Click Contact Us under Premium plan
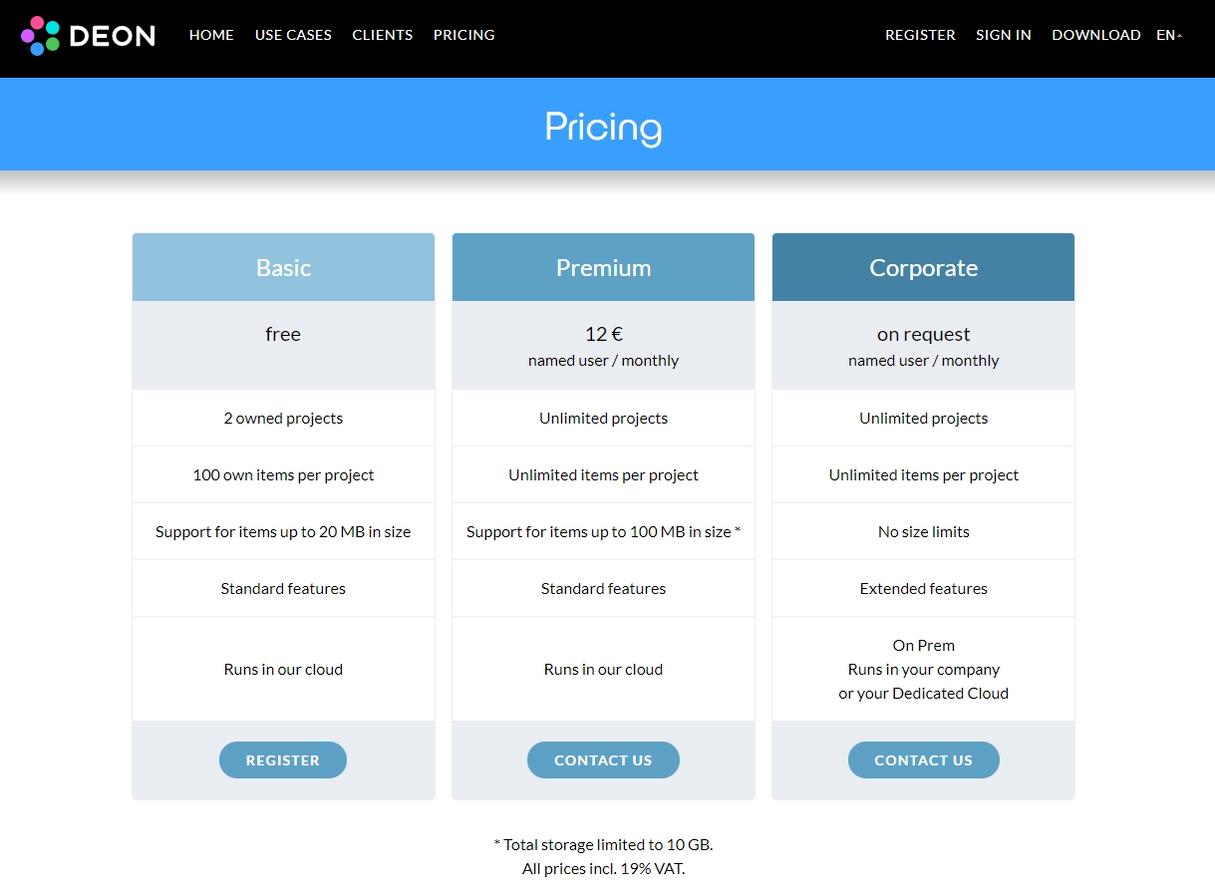This screenshot has width=1215, height=894. 603,759
